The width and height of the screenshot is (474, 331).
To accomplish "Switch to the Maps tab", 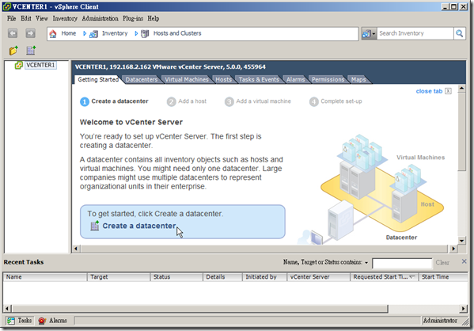I will point(358,79).
